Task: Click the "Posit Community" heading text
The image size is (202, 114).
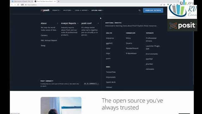Action: click(x=47, y=81)
